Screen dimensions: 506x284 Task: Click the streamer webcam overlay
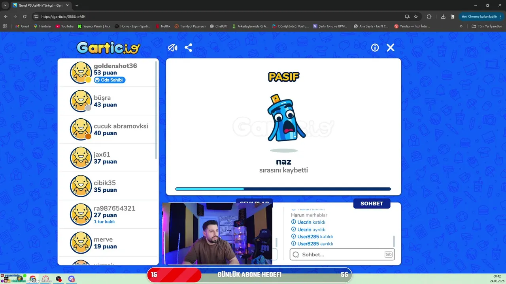tap(217, 234)
